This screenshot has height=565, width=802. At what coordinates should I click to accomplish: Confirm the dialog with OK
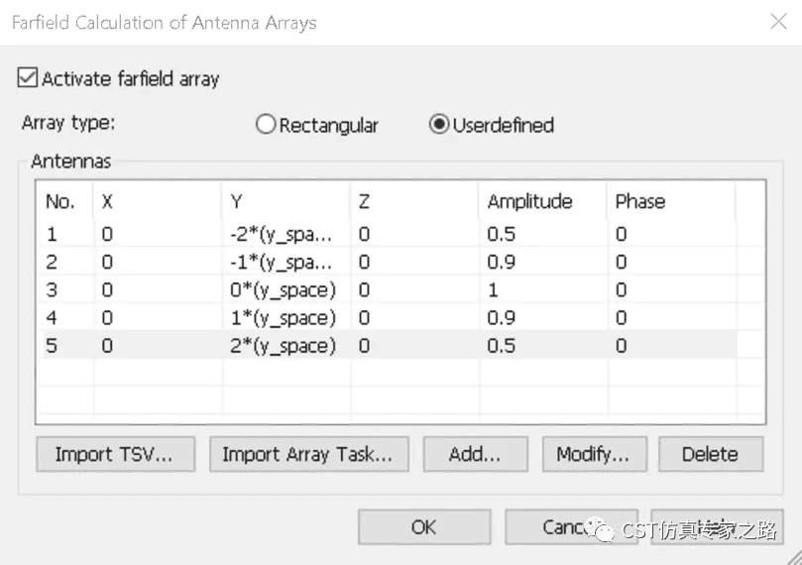point(423,527)
